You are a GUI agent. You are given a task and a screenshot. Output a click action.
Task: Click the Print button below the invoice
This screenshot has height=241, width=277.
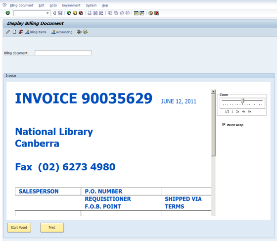point(52,228)
